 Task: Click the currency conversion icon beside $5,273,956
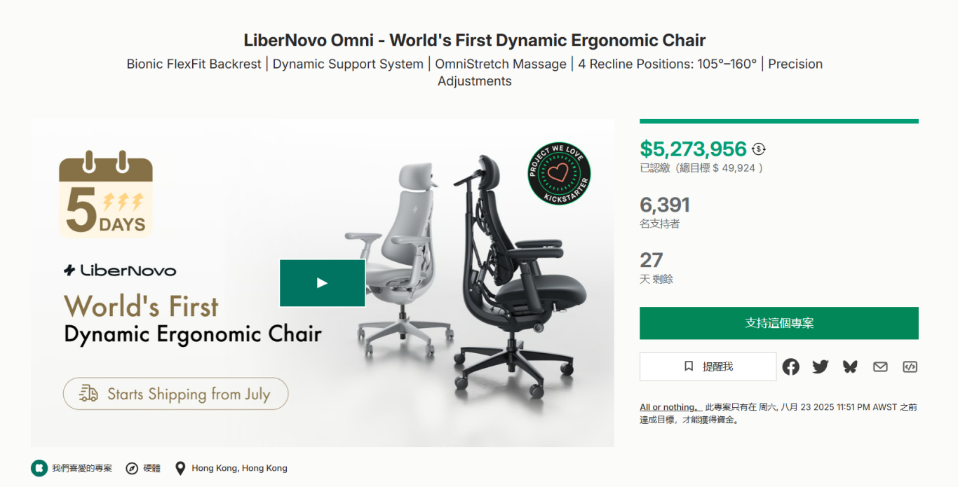pos(759,149)
